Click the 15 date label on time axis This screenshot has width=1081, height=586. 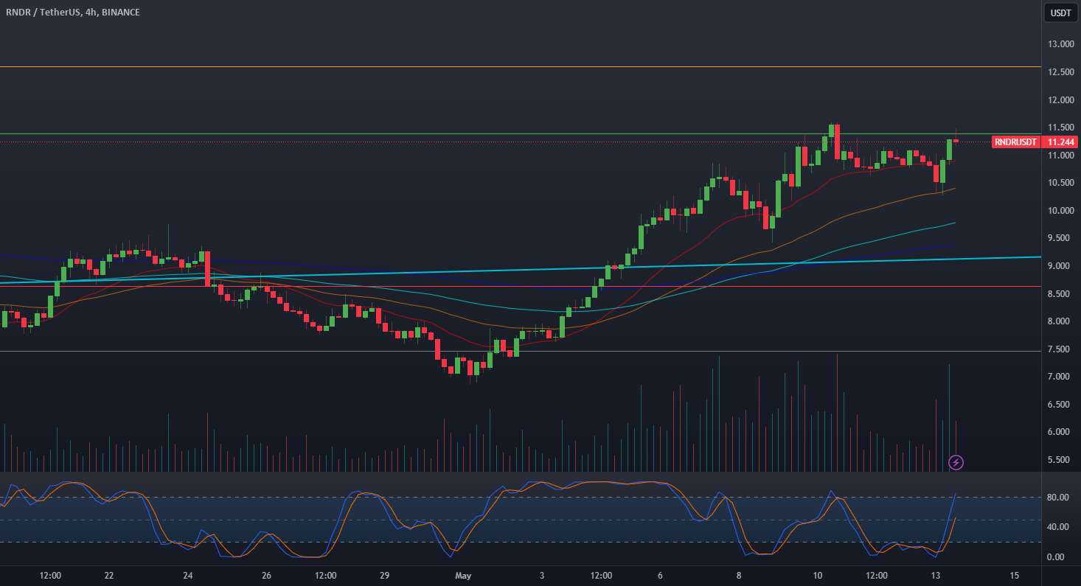(1014, 576)
